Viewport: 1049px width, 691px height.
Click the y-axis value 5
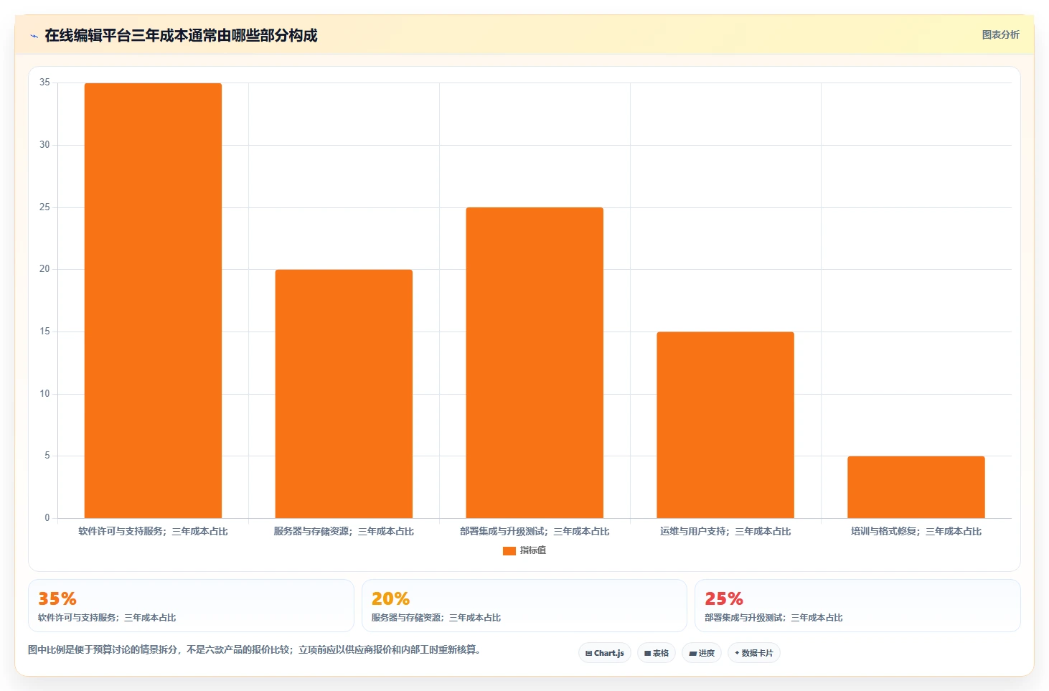point(47,456)
